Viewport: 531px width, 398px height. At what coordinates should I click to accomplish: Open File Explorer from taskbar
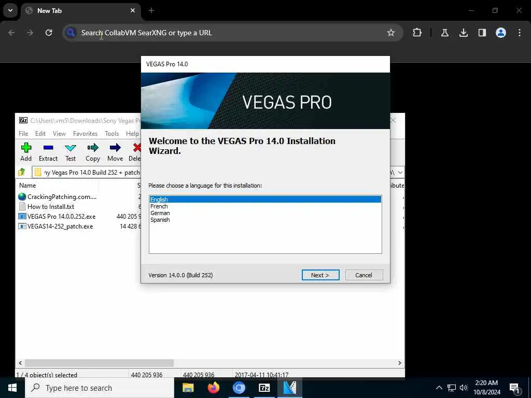[x=188, y=388]
